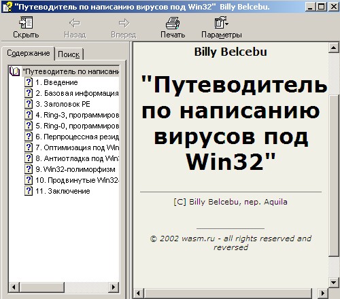This screenshot has height=299, width=340.
Task: Click the content pane horizontal scrollbar thumb
Action: click(x=228, y=294)
